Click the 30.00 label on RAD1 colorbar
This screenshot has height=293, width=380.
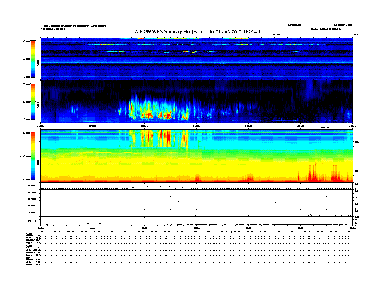coord(26,102)
